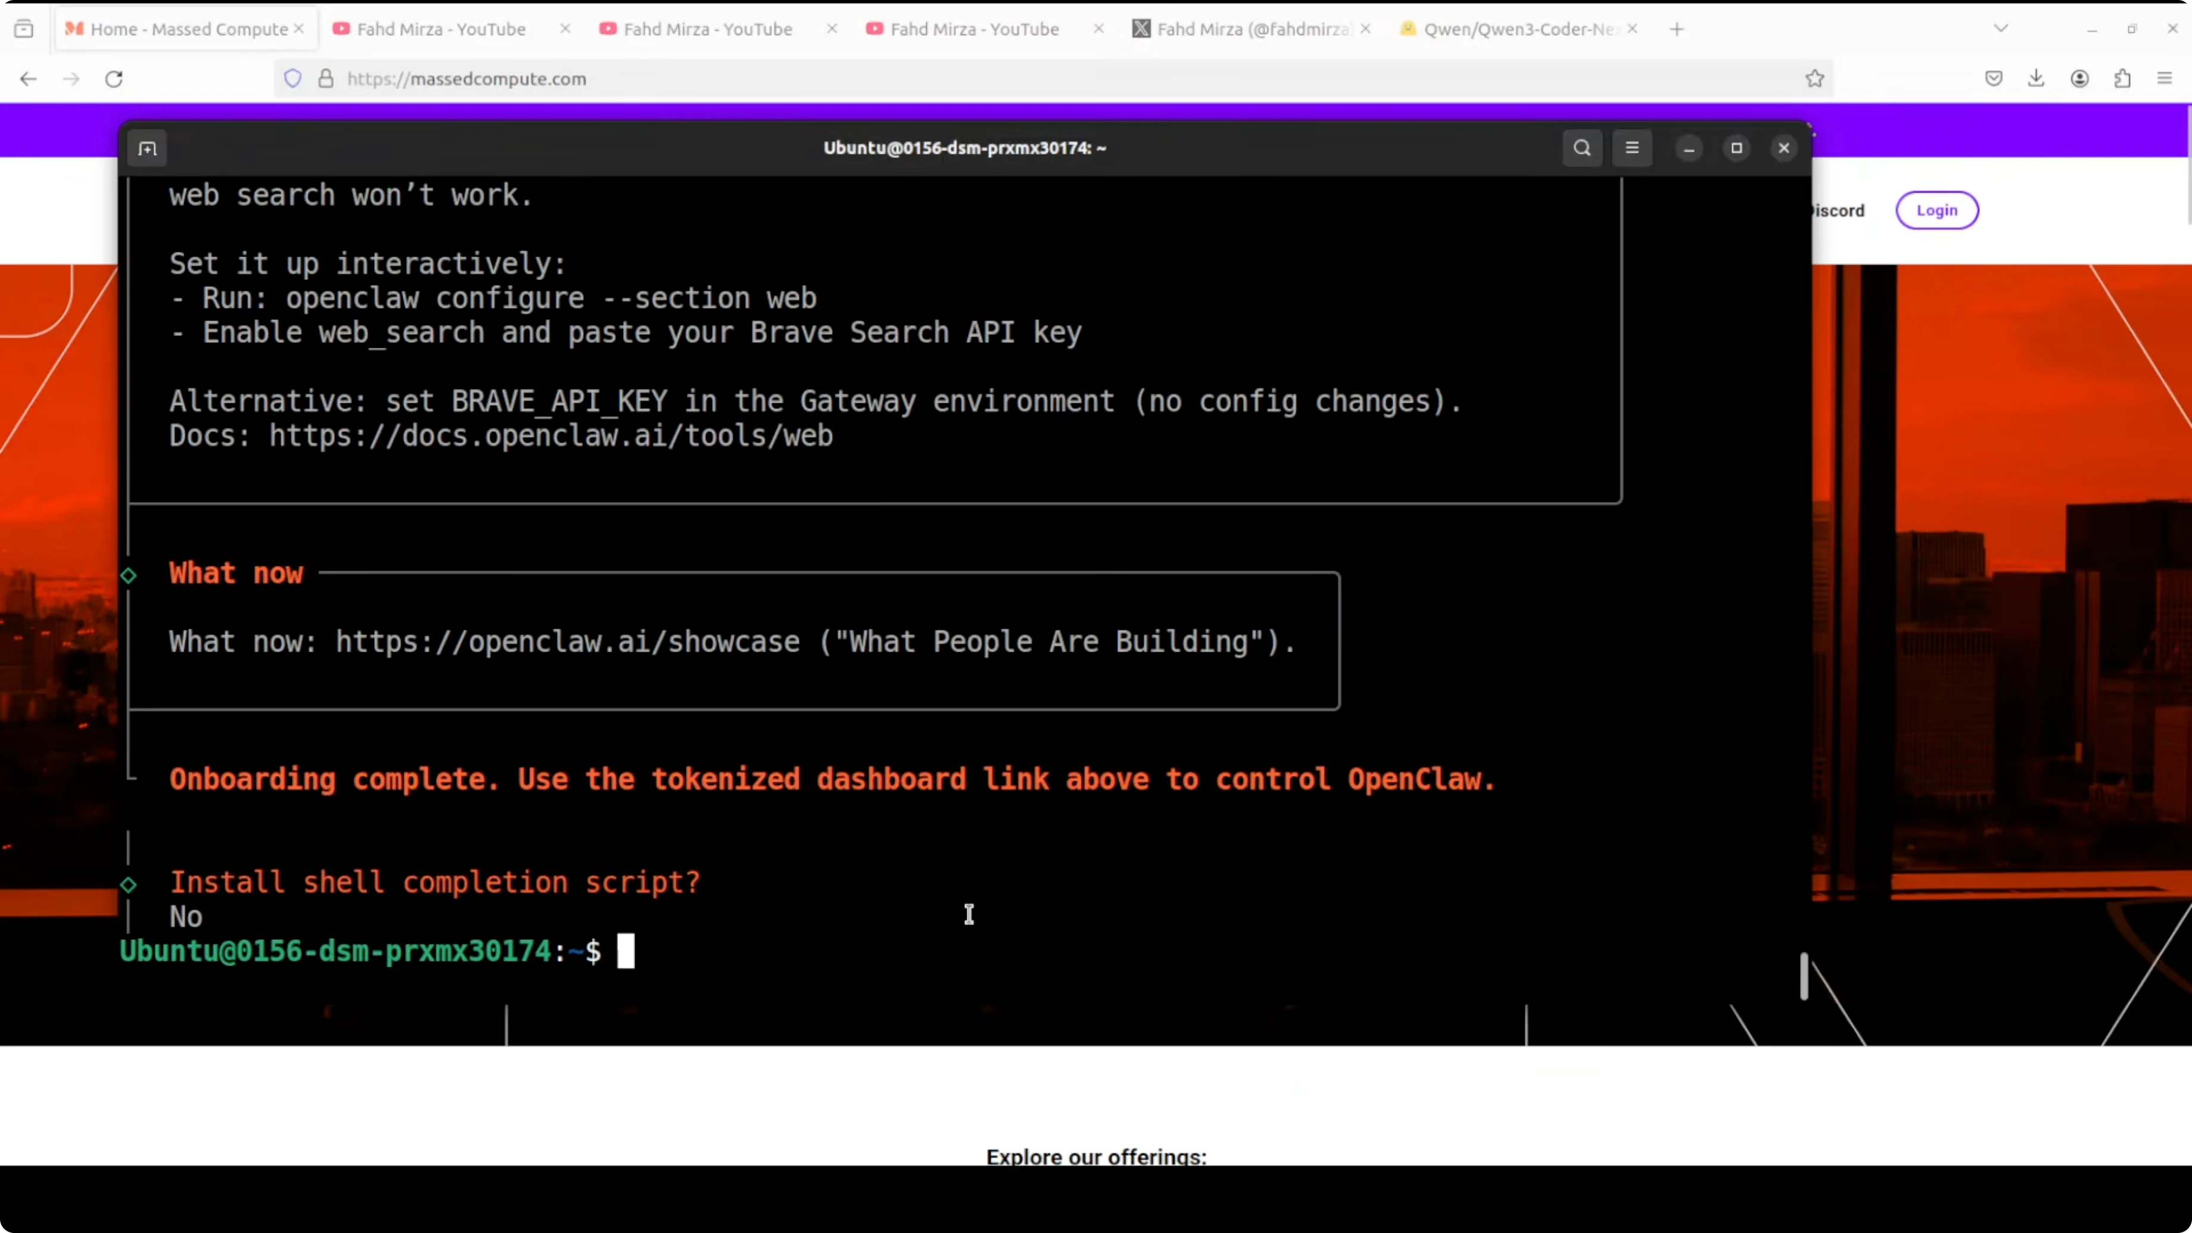This screenshot has height=1233, width=2192.
Task: Click the terminal search magnifier icon
Action: point(1582,148)
